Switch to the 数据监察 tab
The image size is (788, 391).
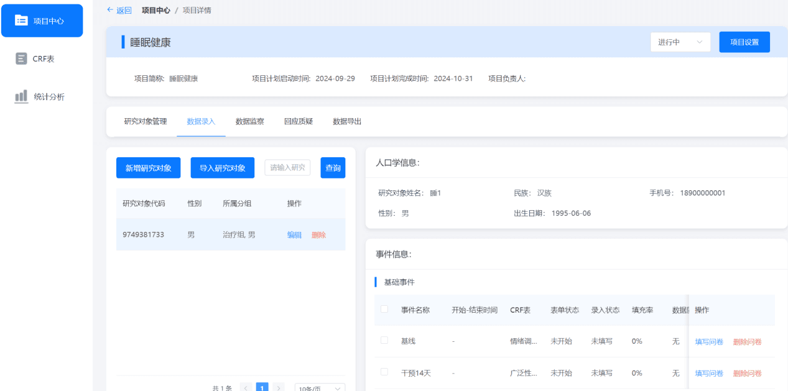[249, 121]
